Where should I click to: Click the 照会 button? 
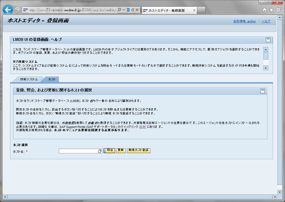pyautogui.click(x=109, y=151)
